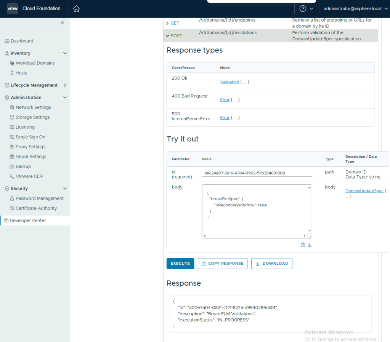This screenshot has width=390, height=342.
Task: Collapse the Inventory section
Action: [x=65, y=53]
